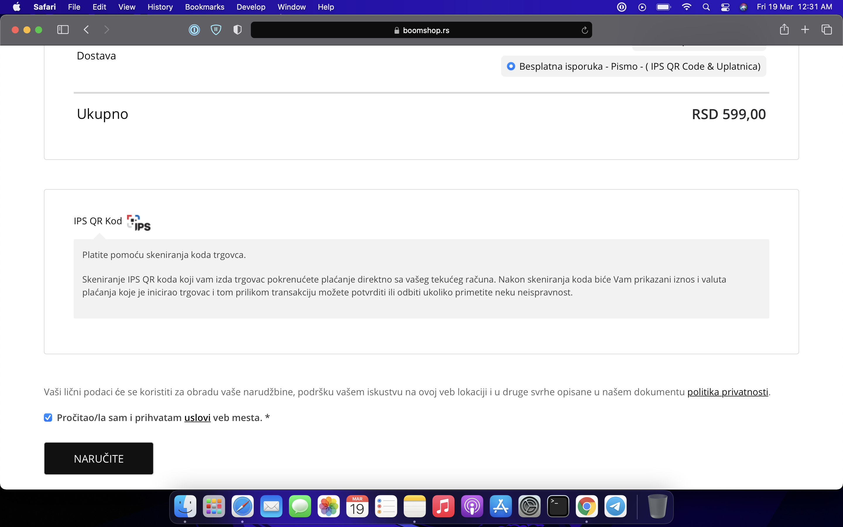
Task: Open the Bookmarks menu
Action: tap(205, 7)
